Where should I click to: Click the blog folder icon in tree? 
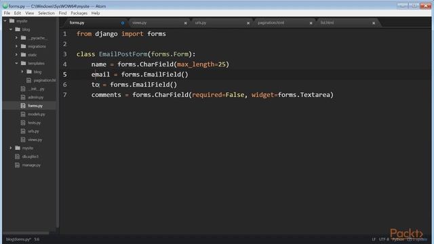(x=18, y=29)
